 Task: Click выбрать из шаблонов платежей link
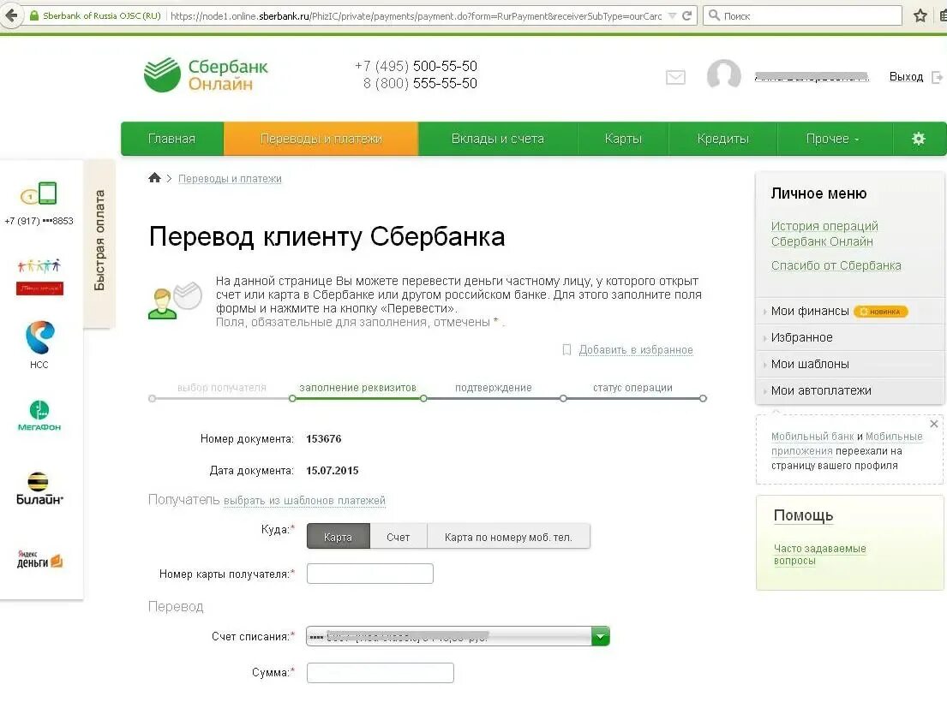coord(304,501)
